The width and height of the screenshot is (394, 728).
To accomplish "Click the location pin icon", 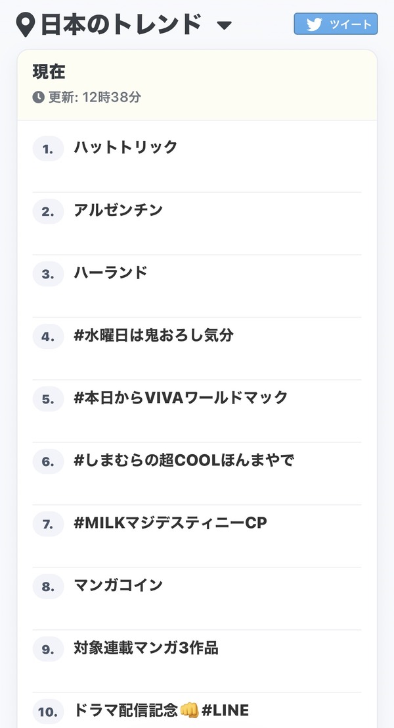I will click(26, 24).
